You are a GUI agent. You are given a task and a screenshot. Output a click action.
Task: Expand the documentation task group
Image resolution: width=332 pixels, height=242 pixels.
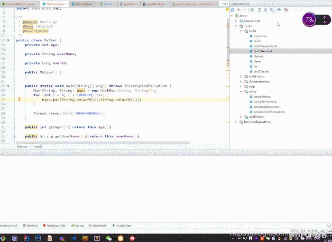[241, 81]
